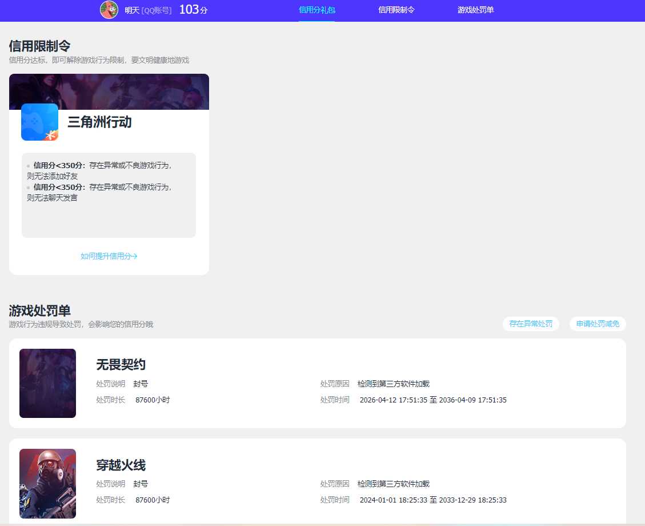Open 如何提升信用分 link
This screenshot has height=526, width=645.
[109, 256]
